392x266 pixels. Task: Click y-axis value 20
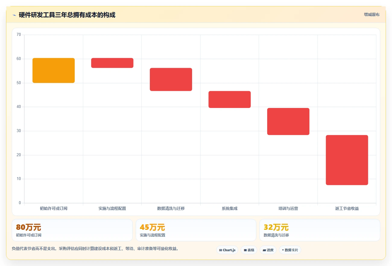19,155
